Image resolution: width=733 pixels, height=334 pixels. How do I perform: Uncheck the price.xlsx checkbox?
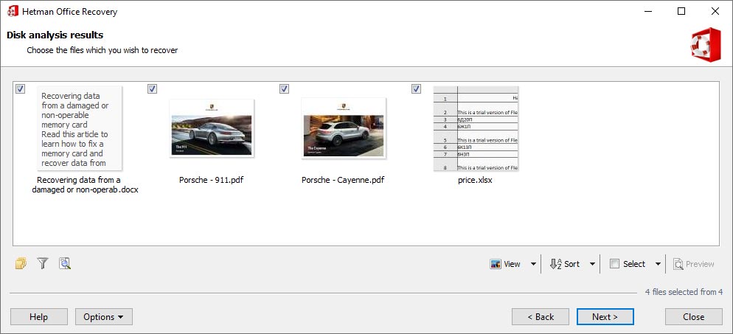coord(416,88)
